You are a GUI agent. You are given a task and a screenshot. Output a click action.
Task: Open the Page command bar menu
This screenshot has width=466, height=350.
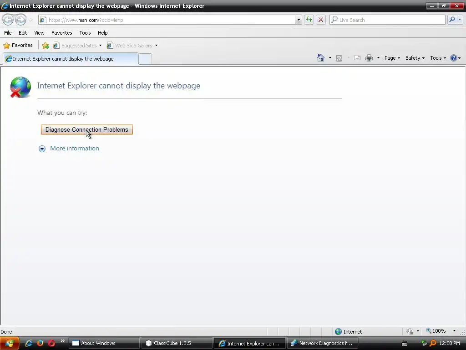tap(392, 58)
